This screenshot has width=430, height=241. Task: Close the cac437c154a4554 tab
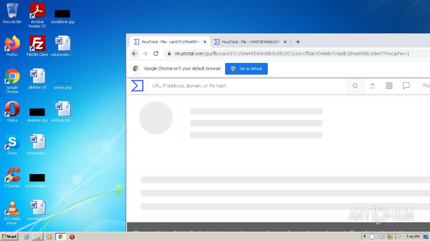(x=205, y=42)
